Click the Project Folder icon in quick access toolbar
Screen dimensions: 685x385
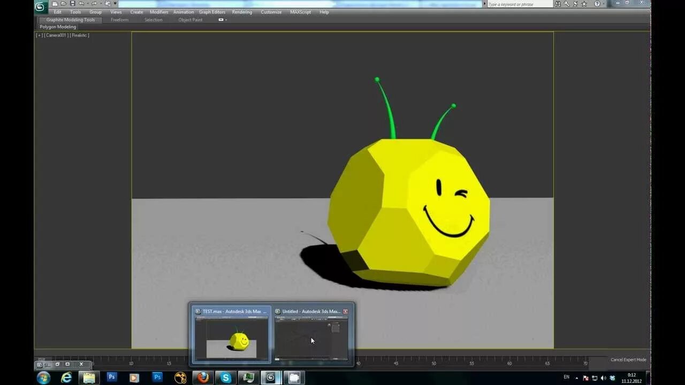point(107,4)
